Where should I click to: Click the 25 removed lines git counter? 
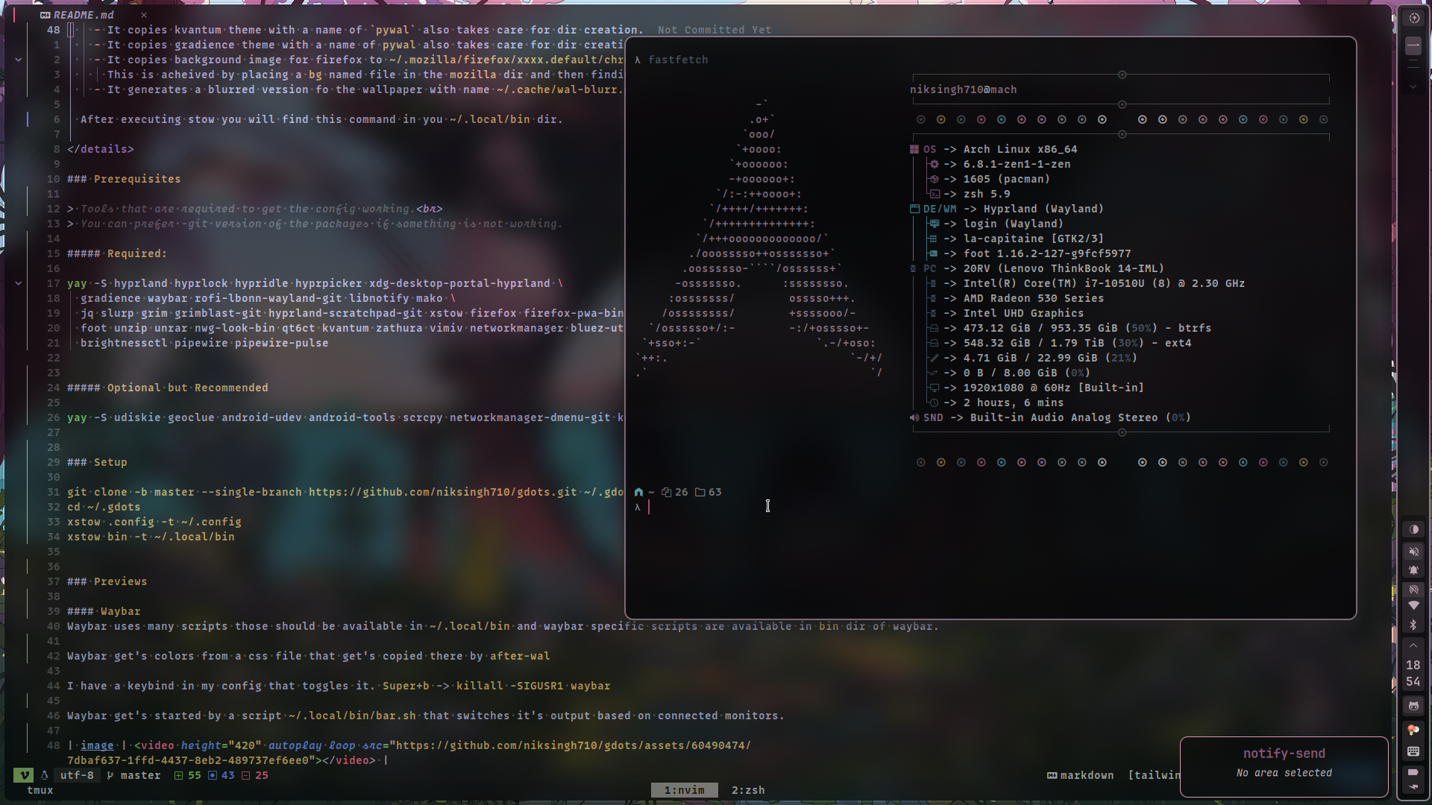[x=255, y=775]
